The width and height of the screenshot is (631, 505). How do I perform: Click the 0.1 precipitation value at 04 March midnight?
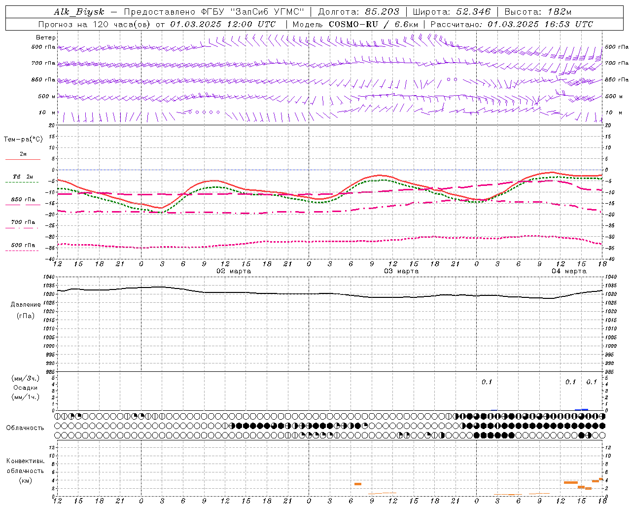click(487, 382)
